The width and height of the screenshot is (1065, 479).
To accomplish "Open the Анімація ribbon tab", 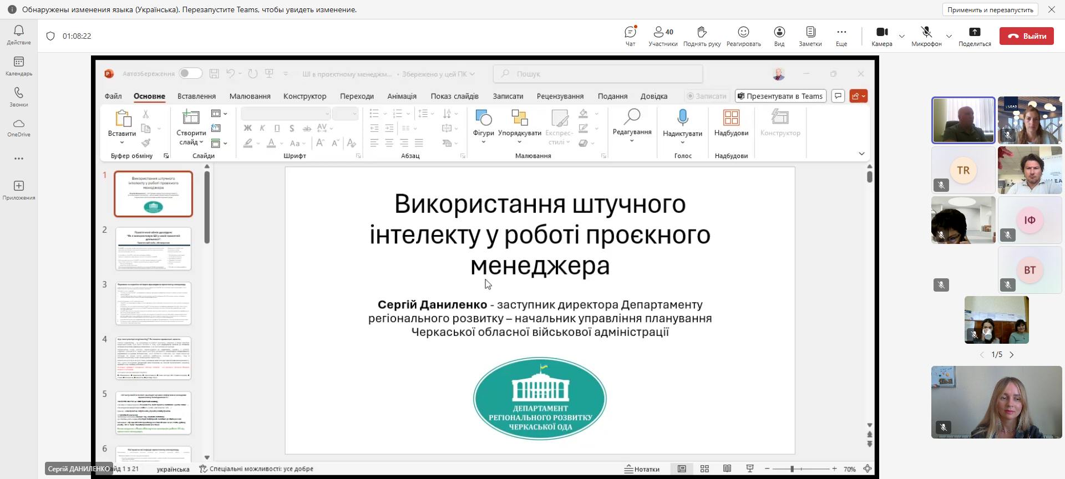I will pyautogui.click(x=402, y=96).
